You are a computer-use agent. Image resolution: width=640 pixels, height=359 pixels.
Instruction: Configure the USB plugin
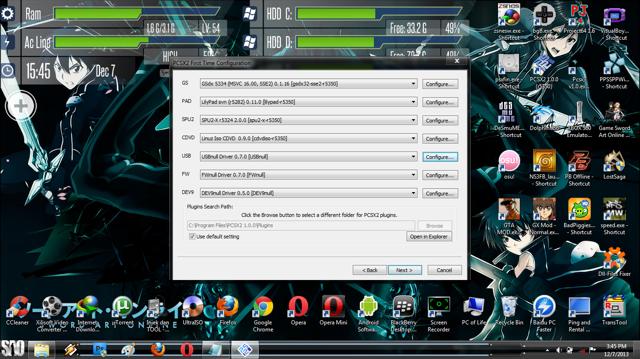(x=440, y=157)
